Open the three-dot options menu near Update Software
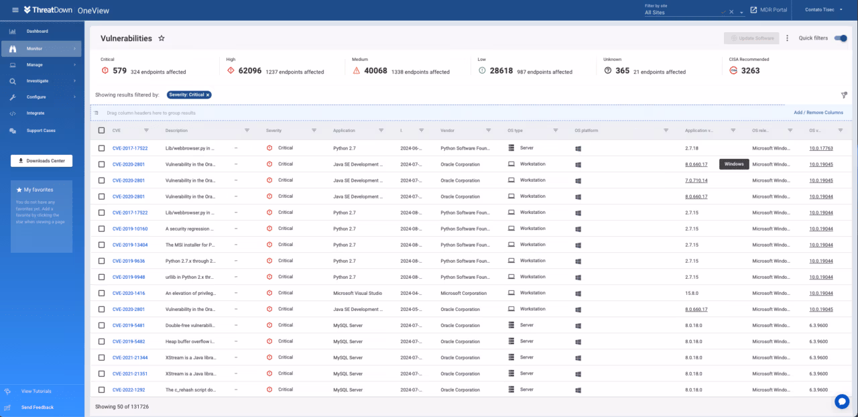Screen dimensions: 858x417 pyautogui.click(x=787, y=38)
